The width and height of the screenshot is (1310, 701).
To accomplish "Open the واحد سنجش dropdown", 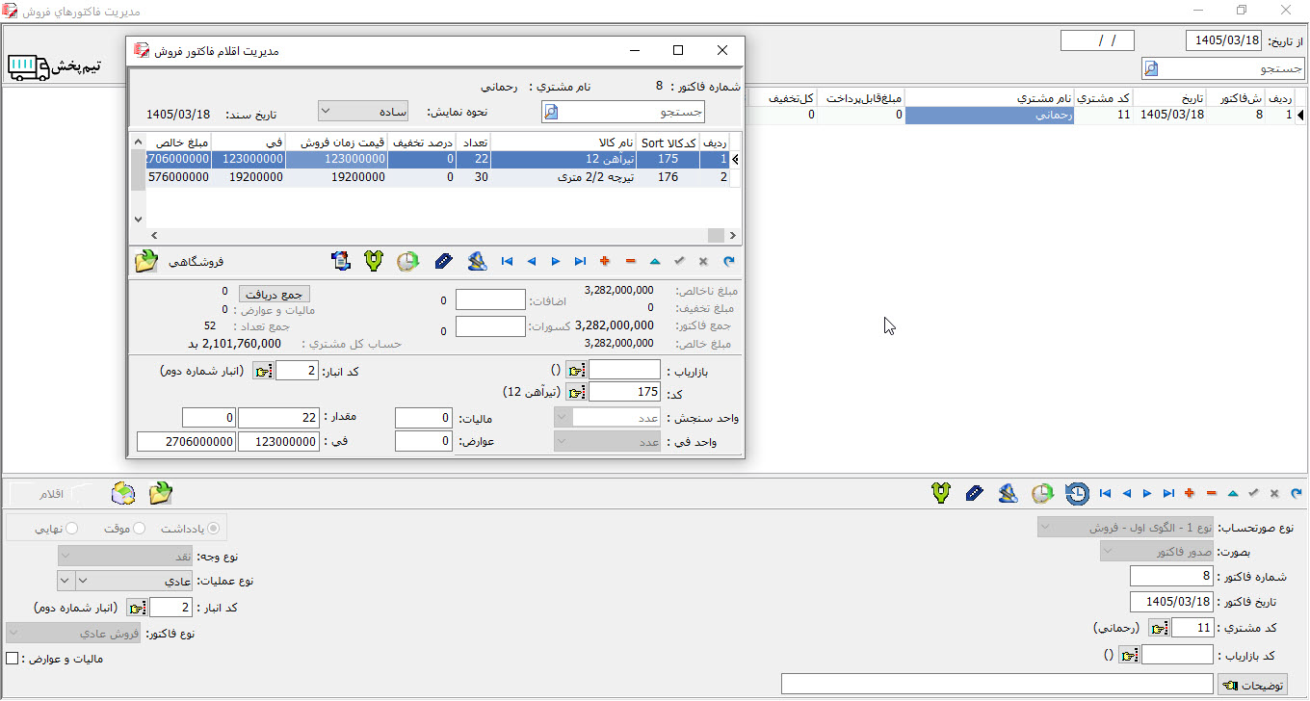I will (x=608, y=418).
